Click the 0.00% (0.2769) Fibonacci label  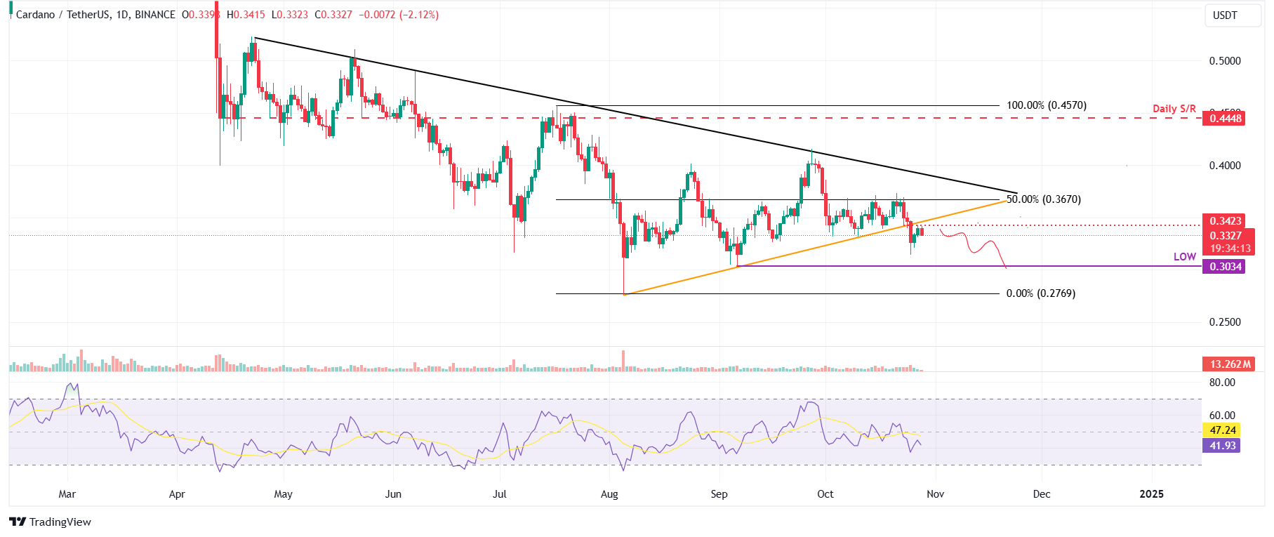[1040, 293]
